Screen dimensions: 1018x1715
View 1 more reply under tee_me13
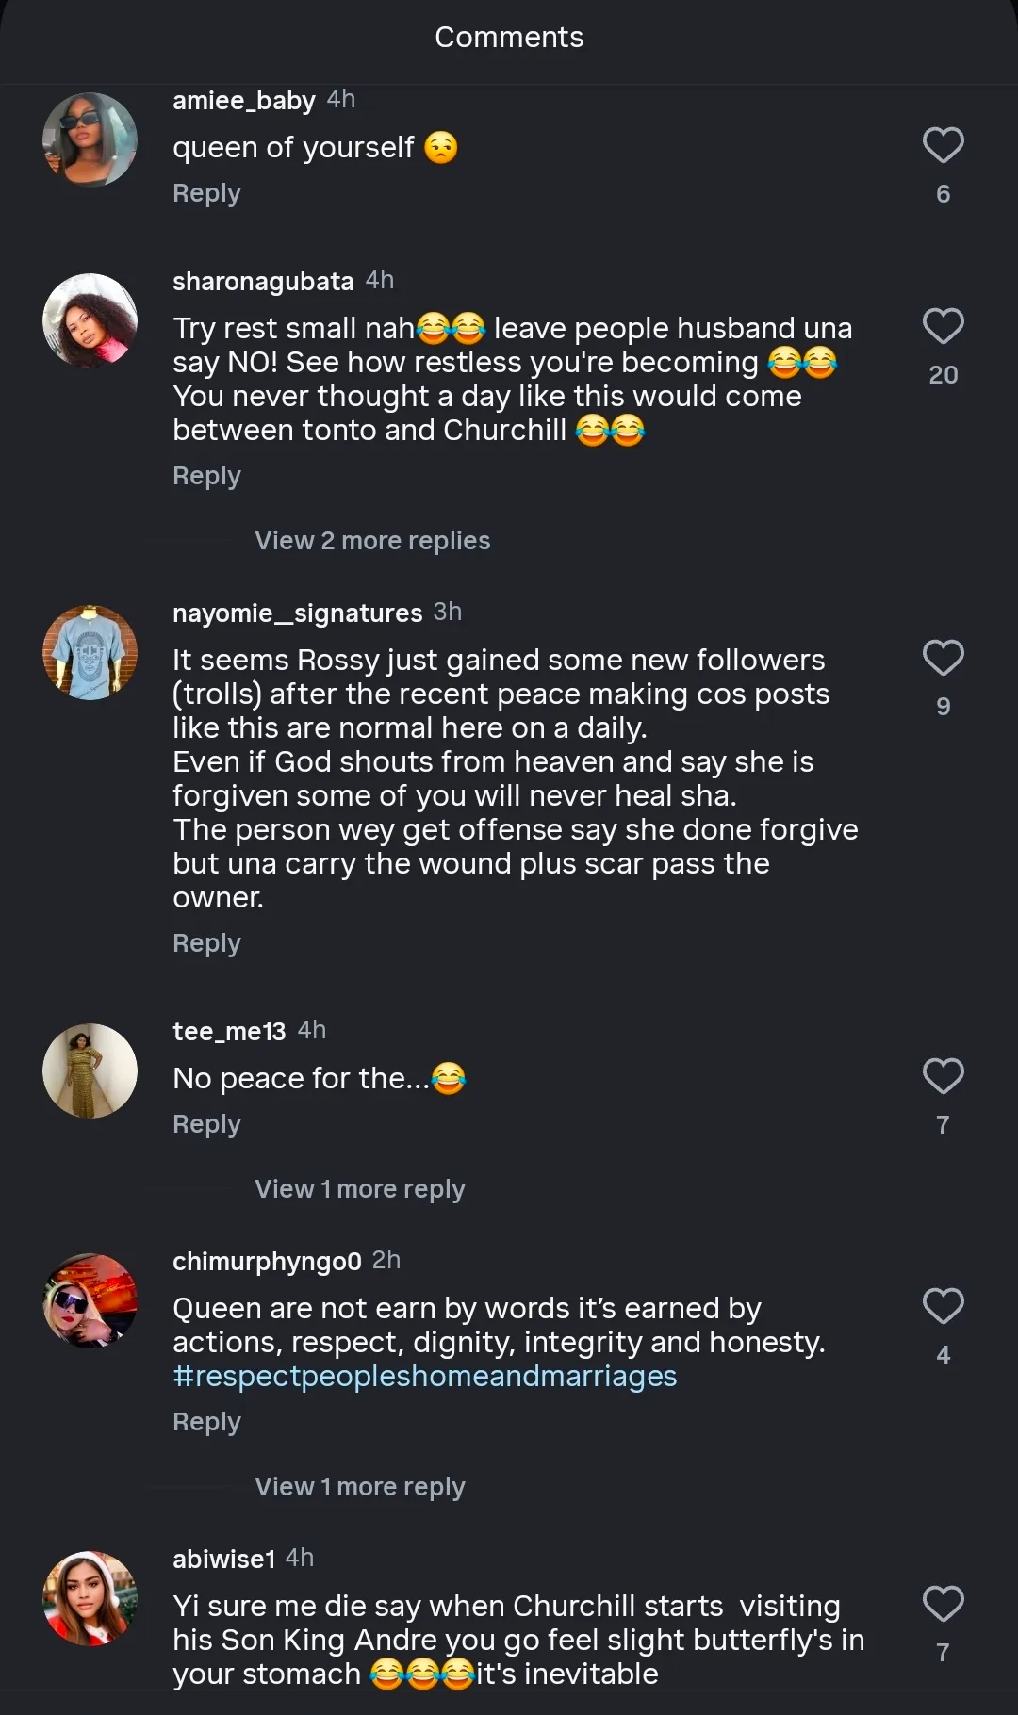click(x=359, y=1189)
